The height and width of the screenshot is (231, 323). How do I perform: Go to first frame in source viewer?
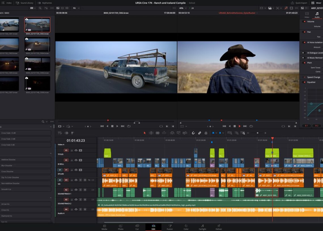102,126
